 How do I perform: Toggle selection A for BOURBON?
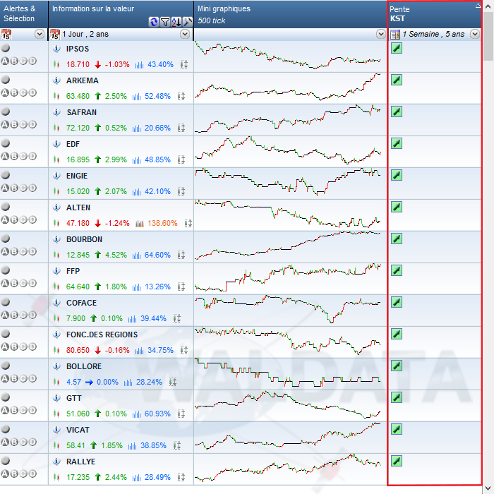point(5,251)
